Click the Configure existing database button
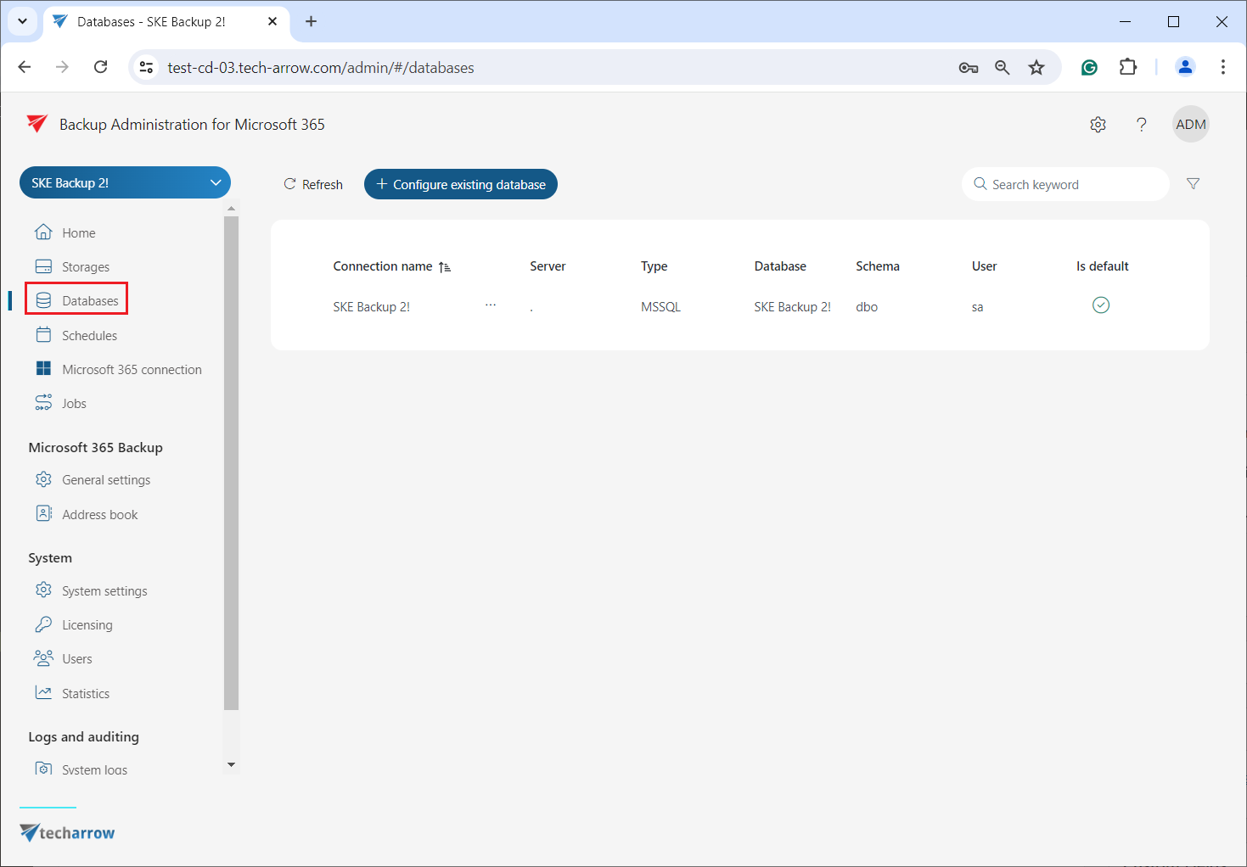Image resolution: width=1247 pixels, height=867 pixels. coord(460,184)
